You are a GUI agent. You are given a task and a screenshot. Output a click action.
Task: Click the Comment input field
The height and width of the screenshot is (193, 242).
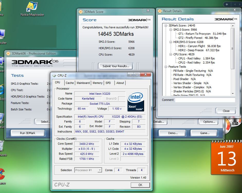tap(205, 100)
